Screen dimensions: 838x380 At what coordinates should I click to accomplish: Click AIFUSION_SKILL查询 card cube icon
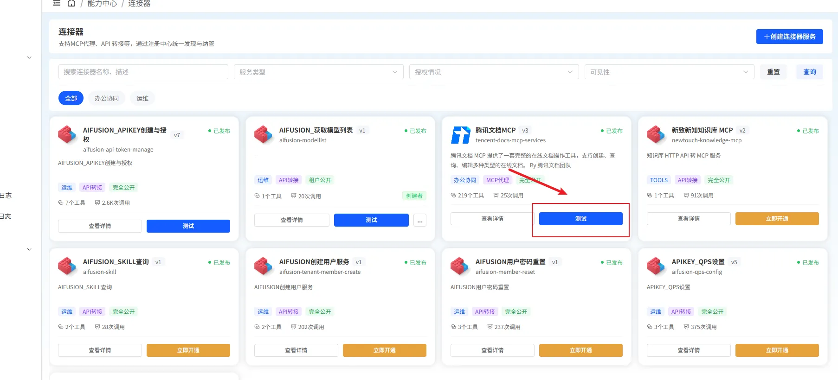click(67, 266)
